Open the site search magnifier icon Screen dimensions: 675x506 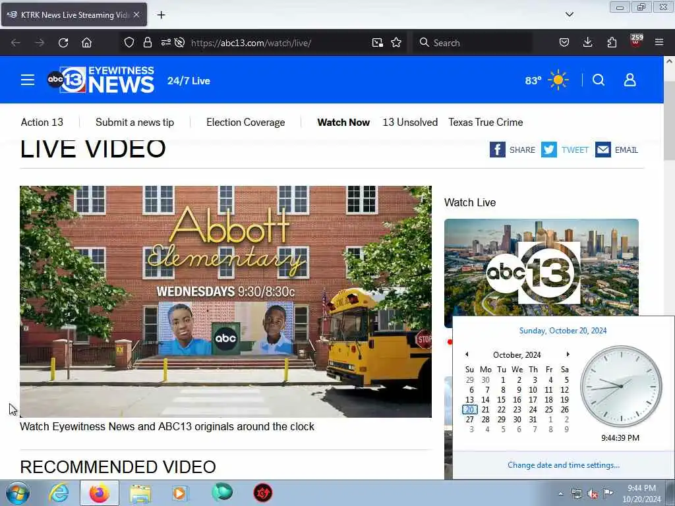click(599, 80)
